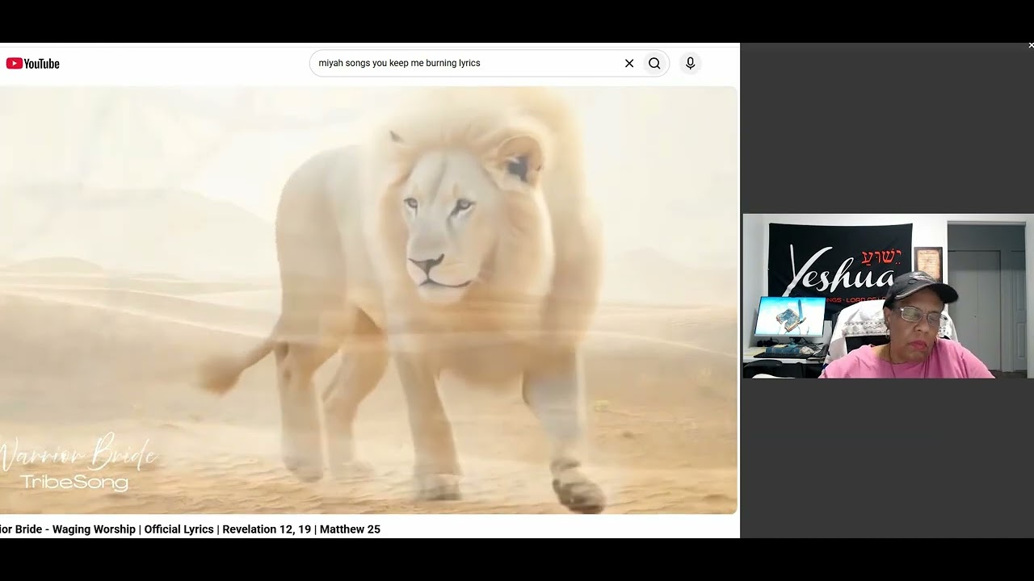
Task: Click the lion video player
Action: pyautogui.click(x=368, y=300)
